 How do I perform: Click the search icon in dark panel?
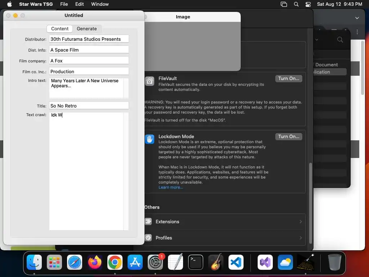(340, 40)
